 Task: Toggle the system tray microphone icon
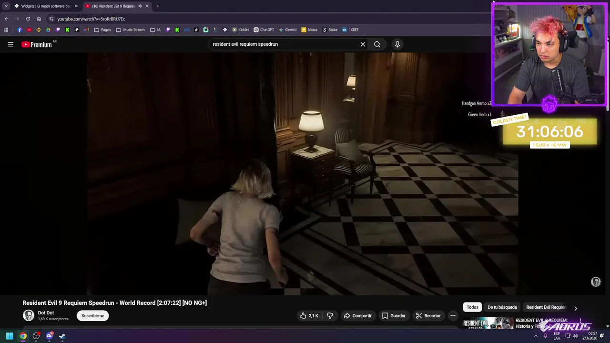point(545,336)
